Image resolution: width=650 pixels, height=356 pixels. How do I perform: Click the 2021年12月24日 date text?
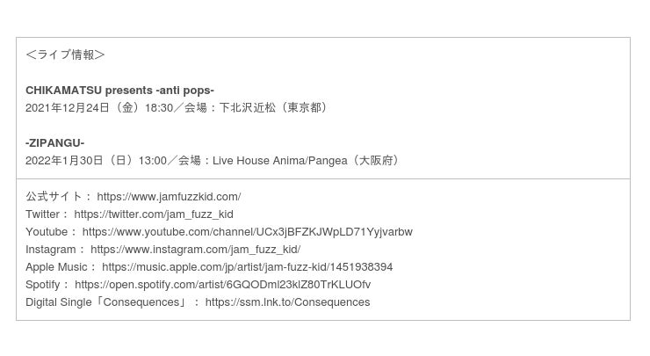(x=69, y=107)
